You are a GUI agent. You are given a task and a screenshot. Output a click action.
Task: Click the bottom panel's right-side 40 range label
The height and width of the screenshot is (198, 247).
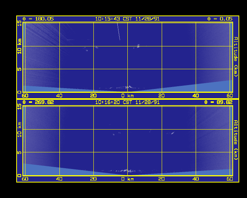(196, 179)
